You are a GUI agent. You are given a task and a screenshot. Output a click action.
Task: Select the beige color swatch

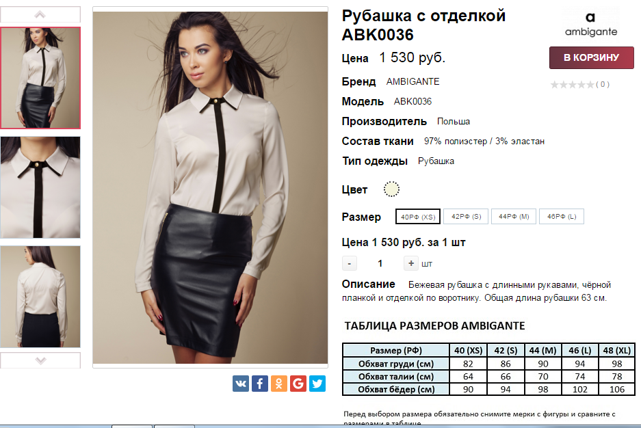point(391,189)
